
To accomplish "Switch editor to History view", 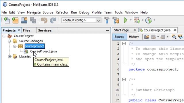I will [134, 37].
